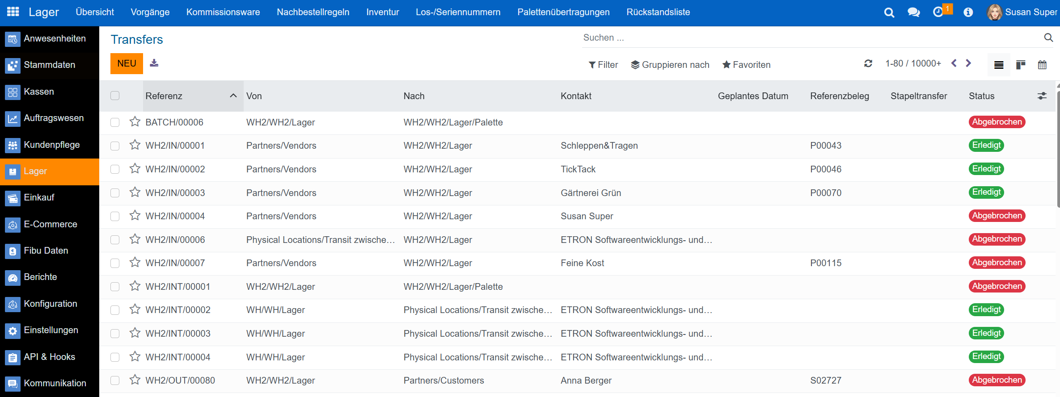Viewport: 1060px width, 397px height.
Task: Toggle select-all checkbox in header
Action: point(115,96)
